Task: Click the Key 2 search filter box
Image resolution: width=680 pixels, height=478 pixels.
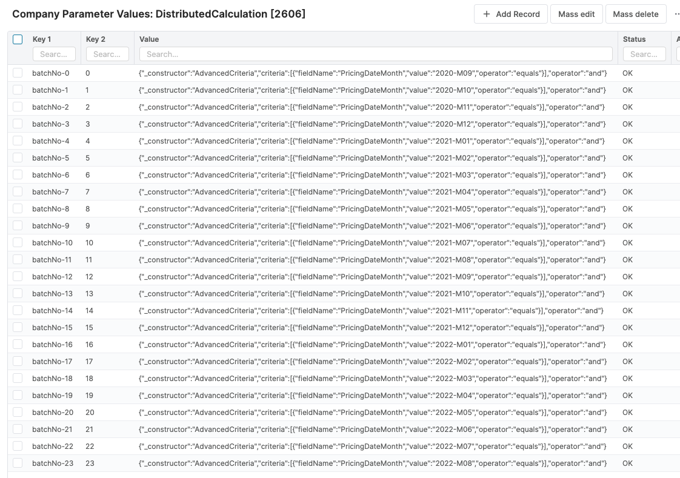Action: [107, 54]
